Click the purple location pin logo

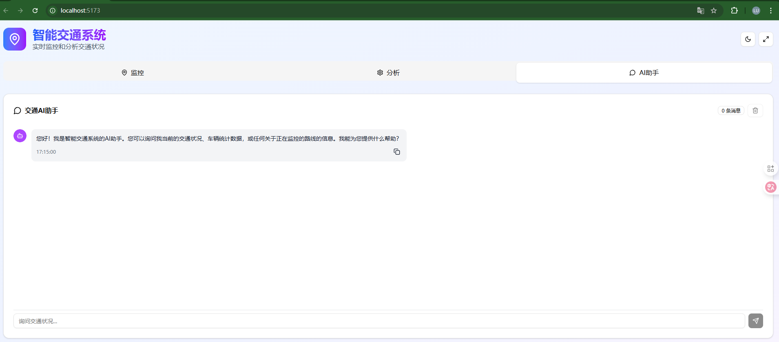tap(15, 39)
